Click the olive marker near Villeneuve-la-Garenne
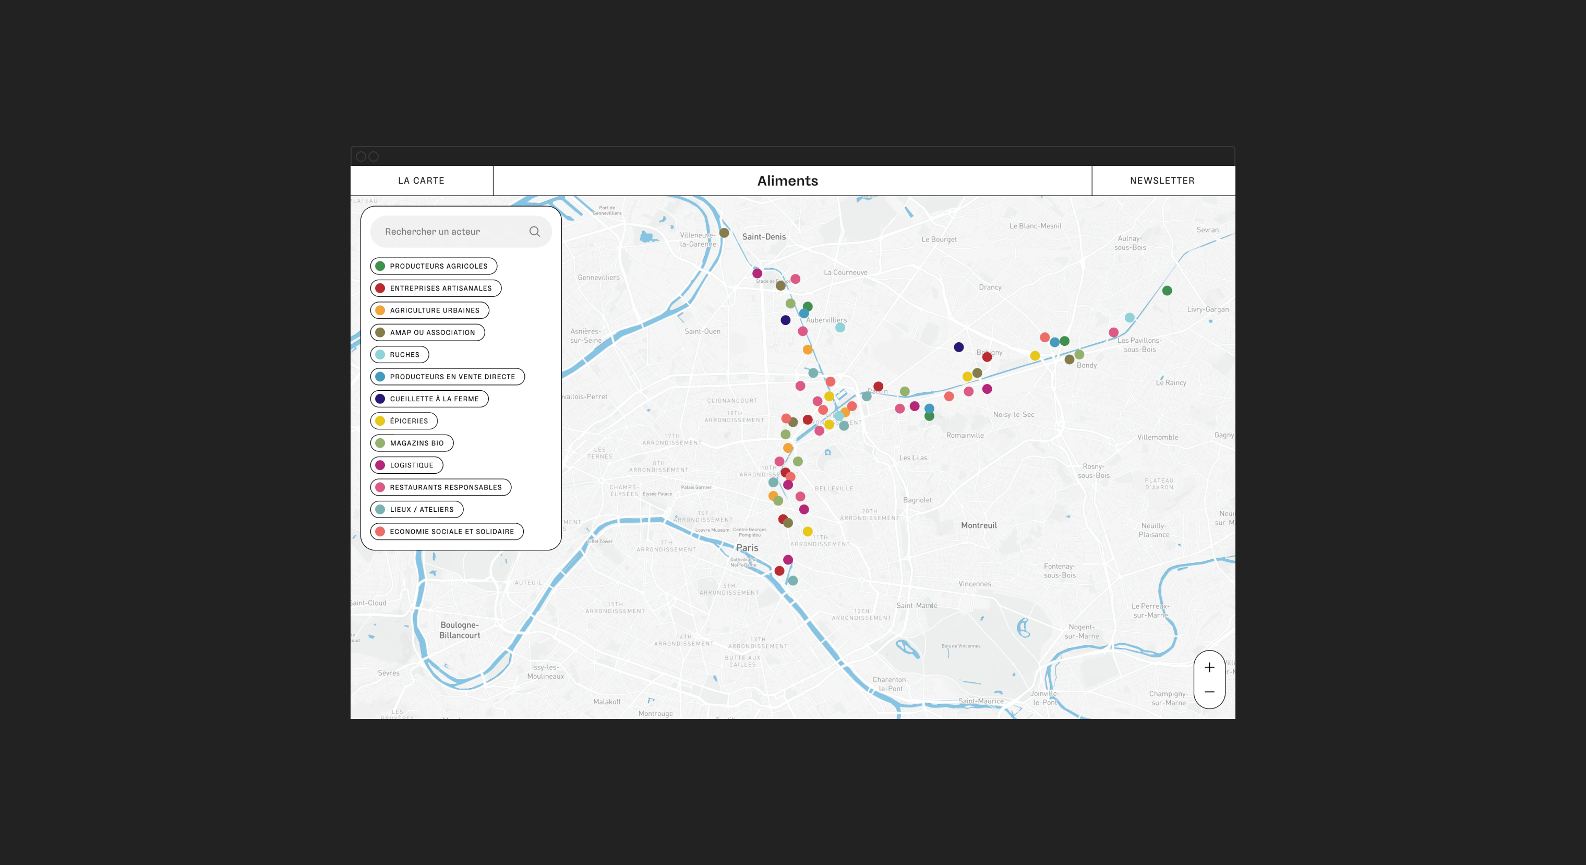This screenshot has width=1586, height=865. [724, 233]
